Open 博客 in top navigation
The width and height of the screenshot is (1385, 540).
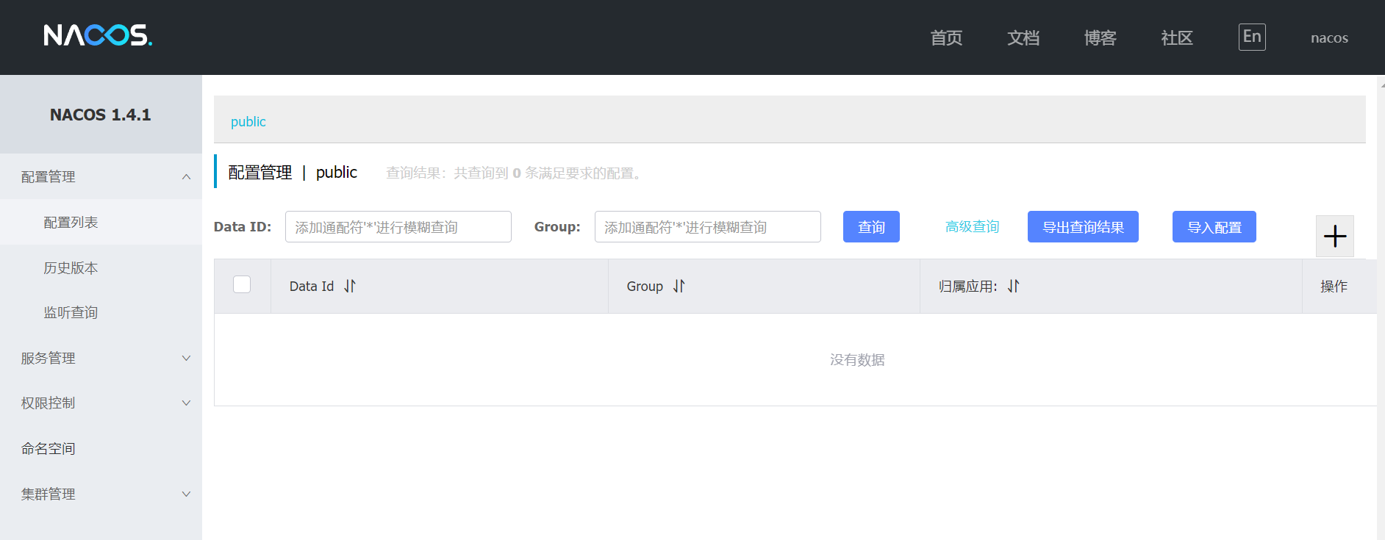pyautogui.click(x=1100, y=37)
